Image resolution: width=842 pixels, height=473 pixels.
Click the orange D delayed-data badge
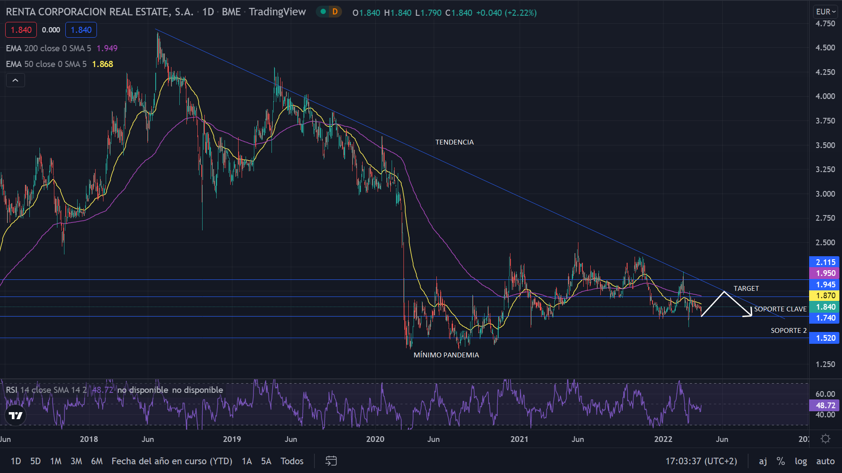[335, 12]
